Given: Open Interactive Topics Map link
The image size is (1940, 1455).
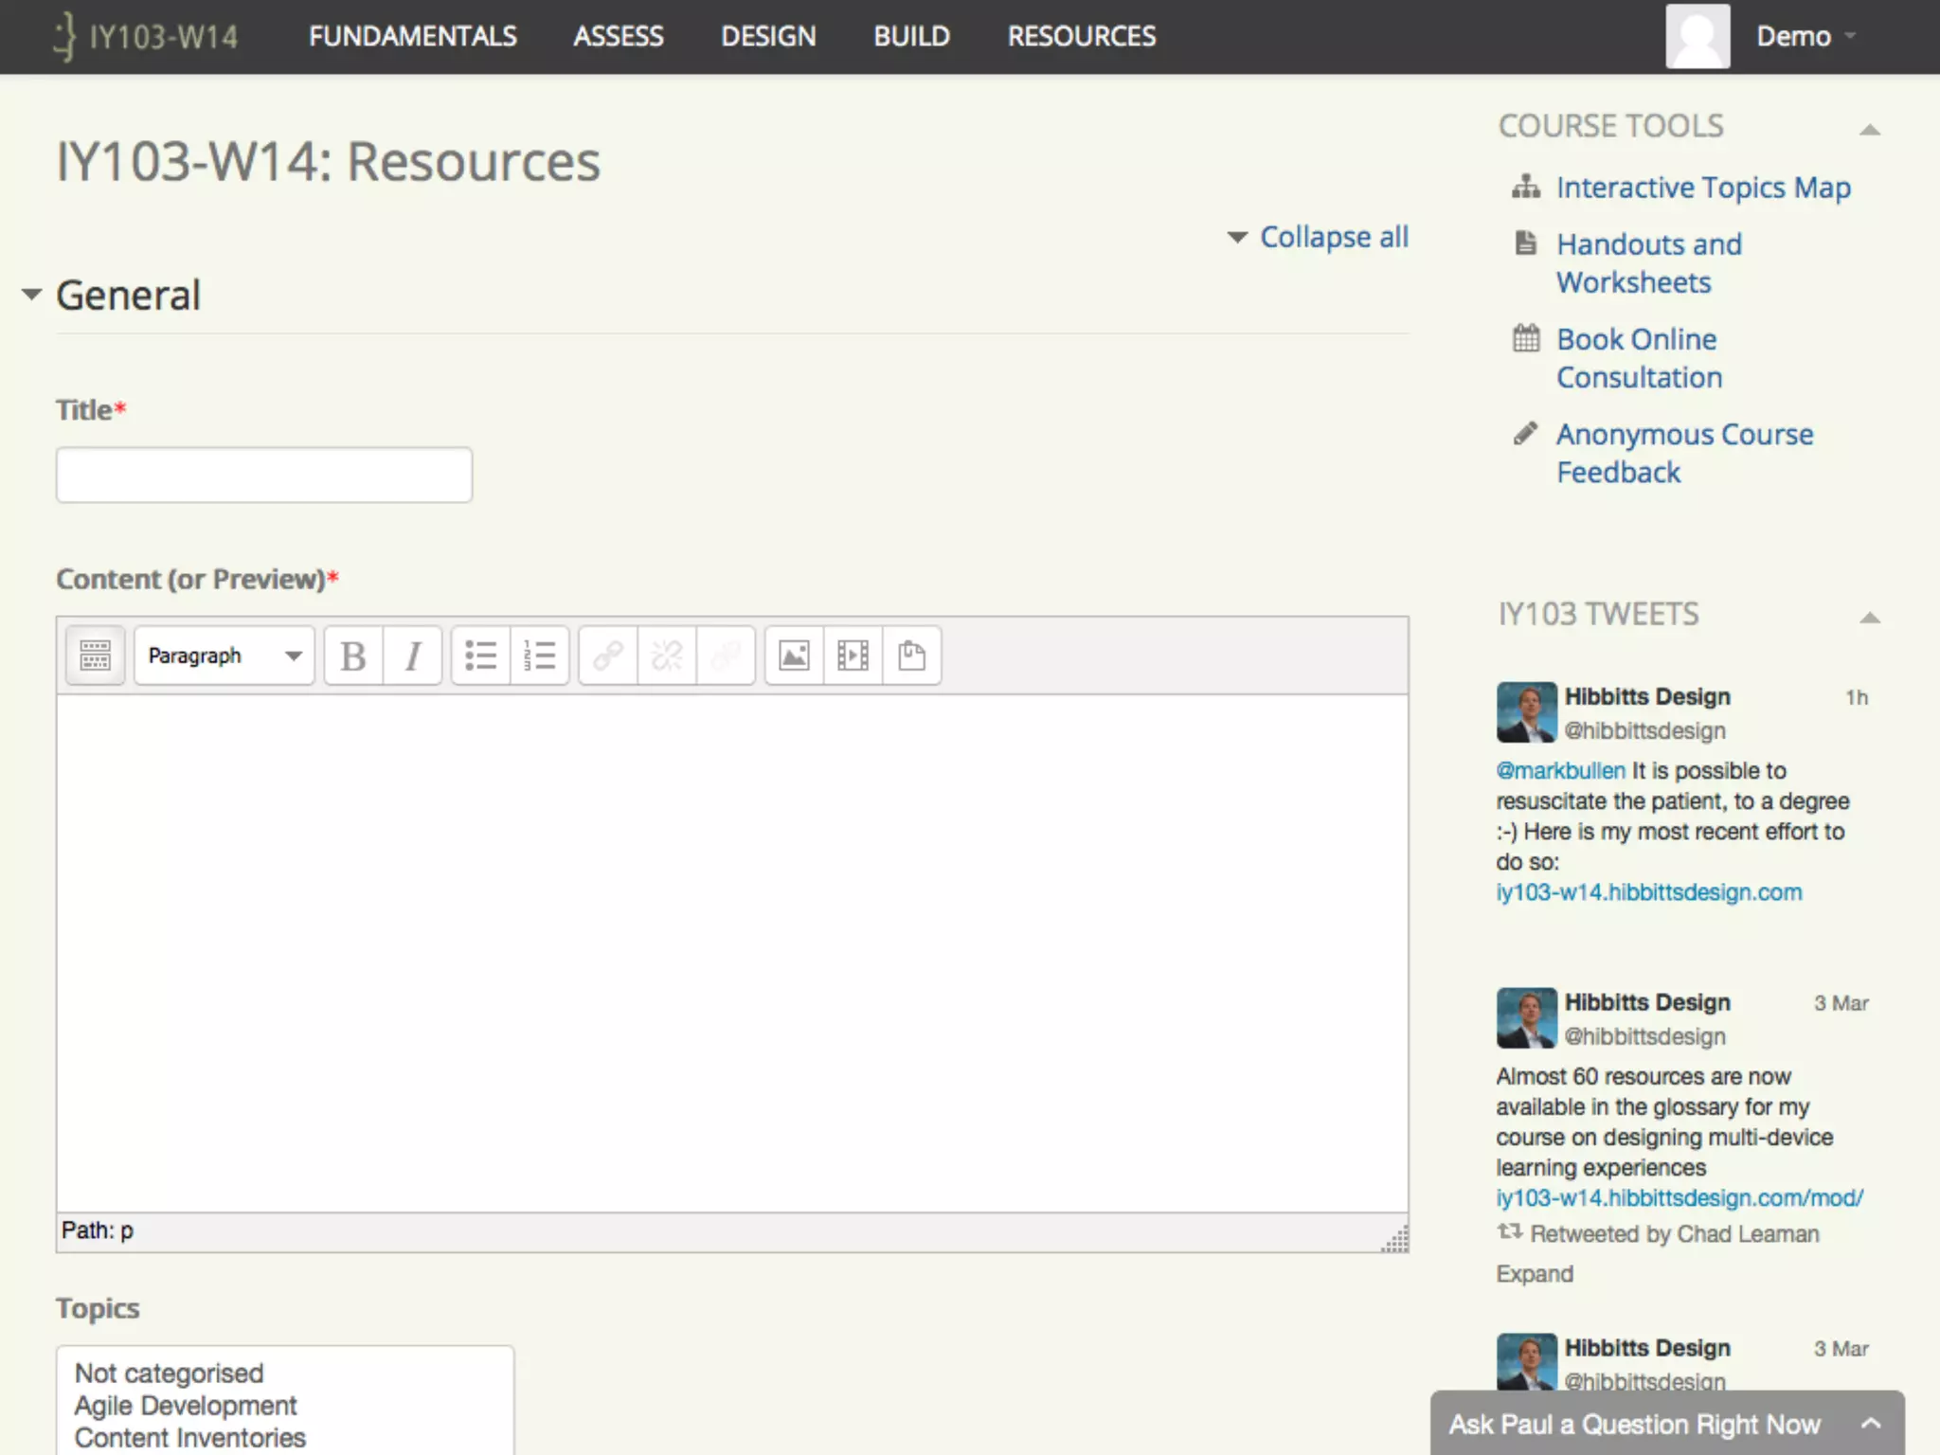Looking at the screenshot, I should (1702, 188).
